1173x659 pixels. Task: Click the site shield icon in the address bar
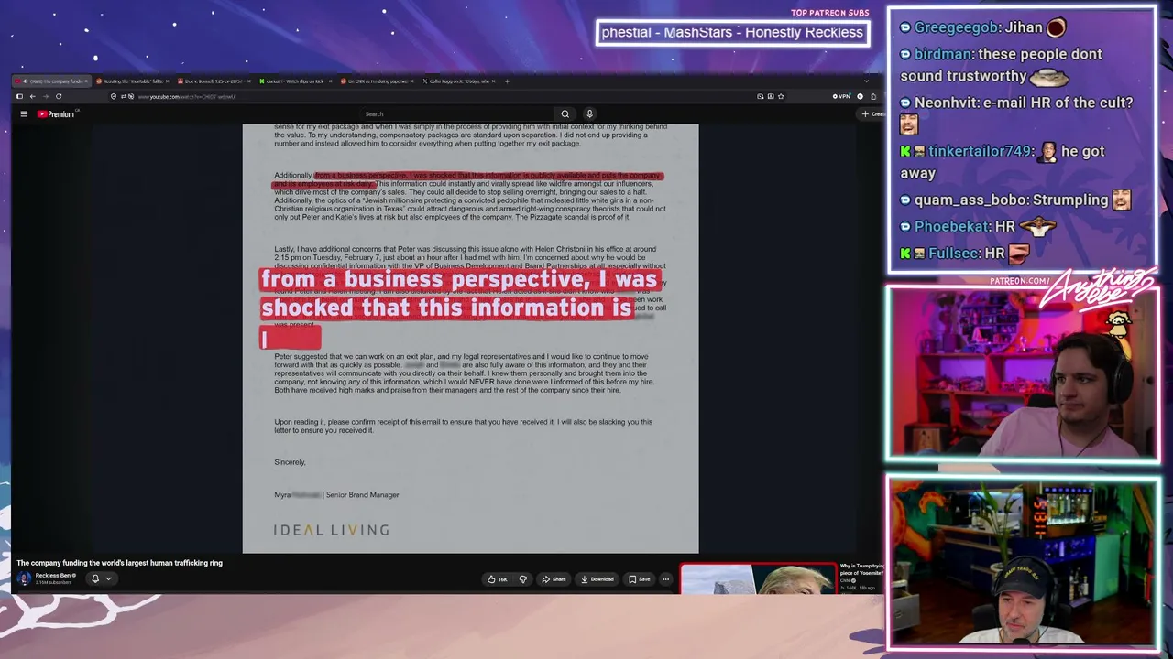point(114,96)
